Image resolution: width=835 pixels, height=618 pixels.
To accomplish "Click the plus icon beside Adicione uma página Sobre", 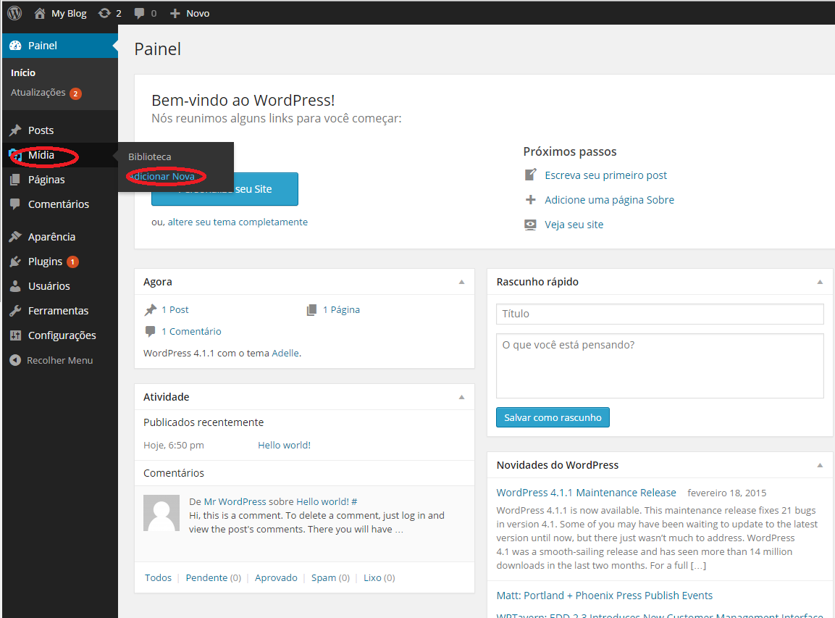I will [x=530, y=200].
